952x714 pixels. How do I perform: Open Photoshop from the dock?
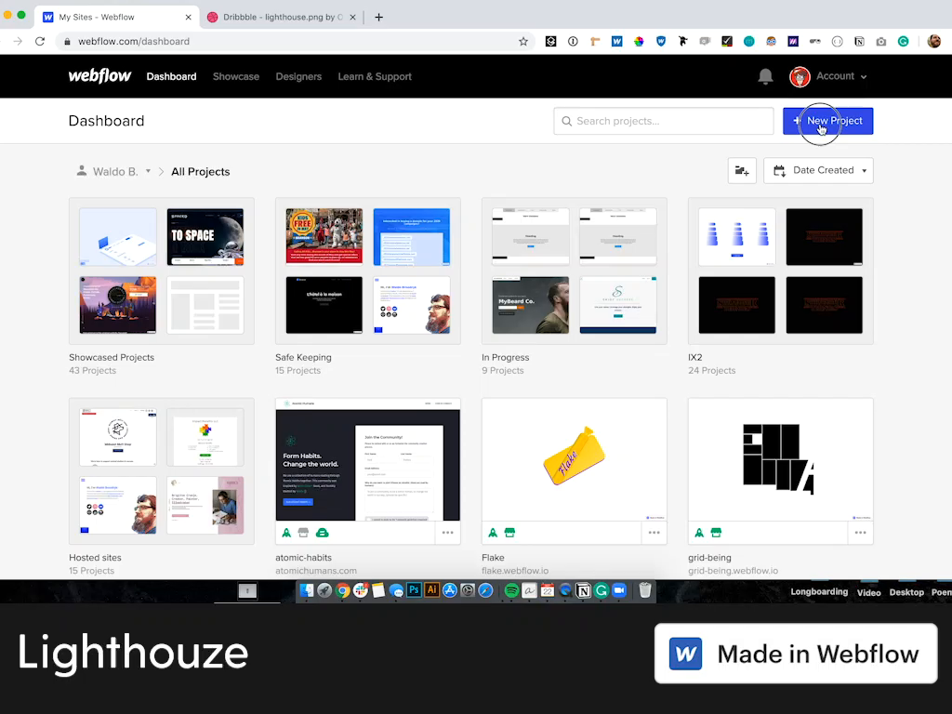pos(414,590)
